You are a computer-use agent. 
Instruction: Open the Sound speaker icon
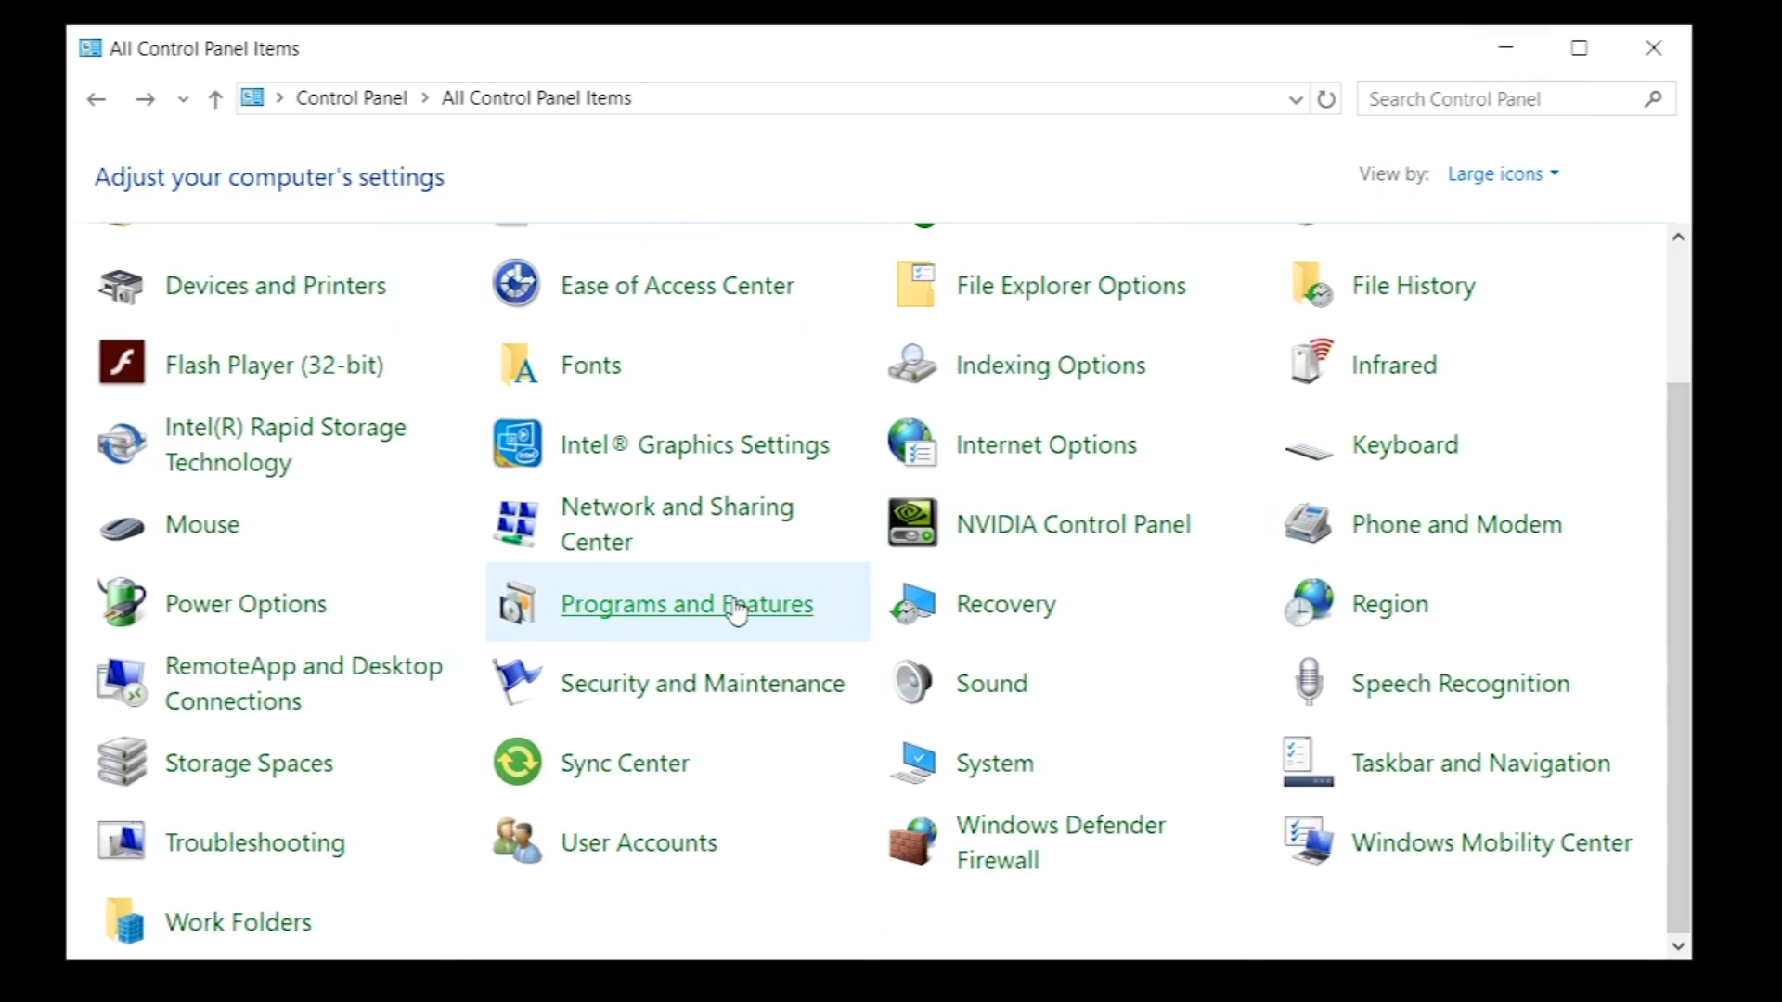(912, 683)
